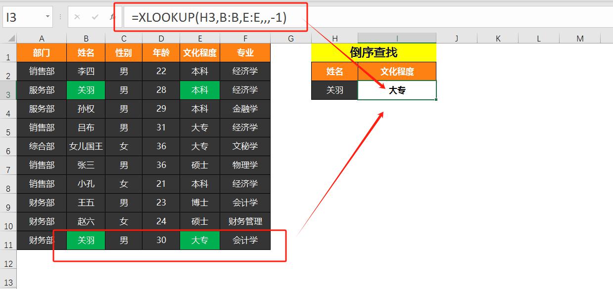Select column M header
Image resolution: width=613 pixels, height=289 pixels.
[x=580, y=39]
